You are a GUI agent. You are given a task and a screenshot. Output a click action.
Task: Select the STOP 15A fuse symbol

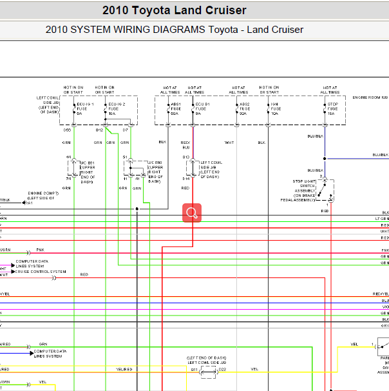[325, 108]
